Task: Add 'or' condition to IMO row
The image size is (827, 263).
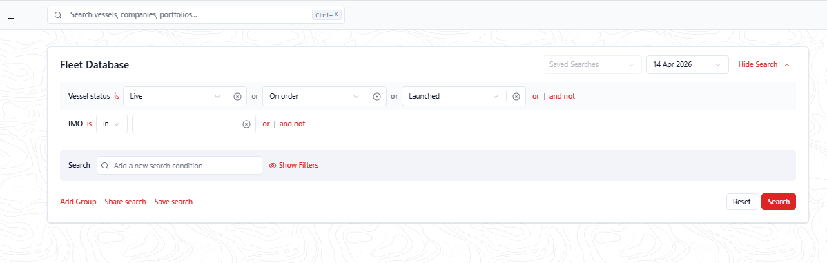Action: tap(266, 124)
